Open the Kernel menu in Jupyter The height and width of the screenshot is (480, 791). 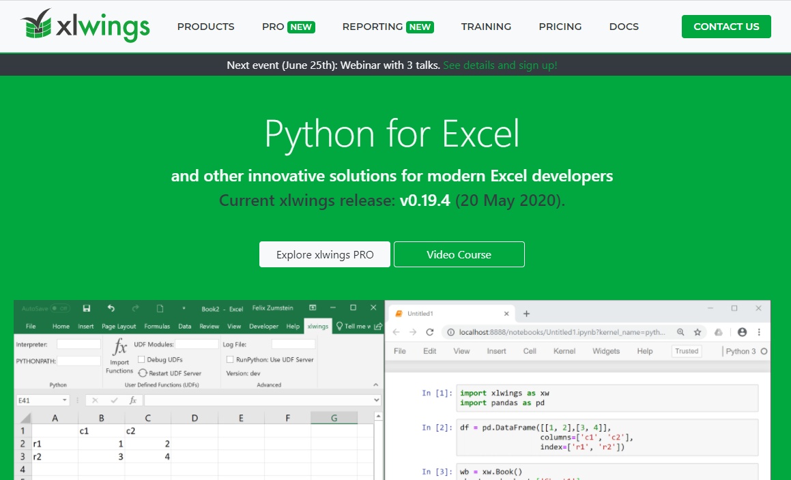tap(564, 350)
